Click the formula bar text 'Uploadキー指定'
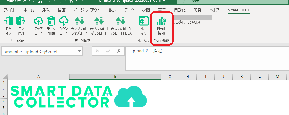This screenshot has width=289, height=115. [146, 51]
